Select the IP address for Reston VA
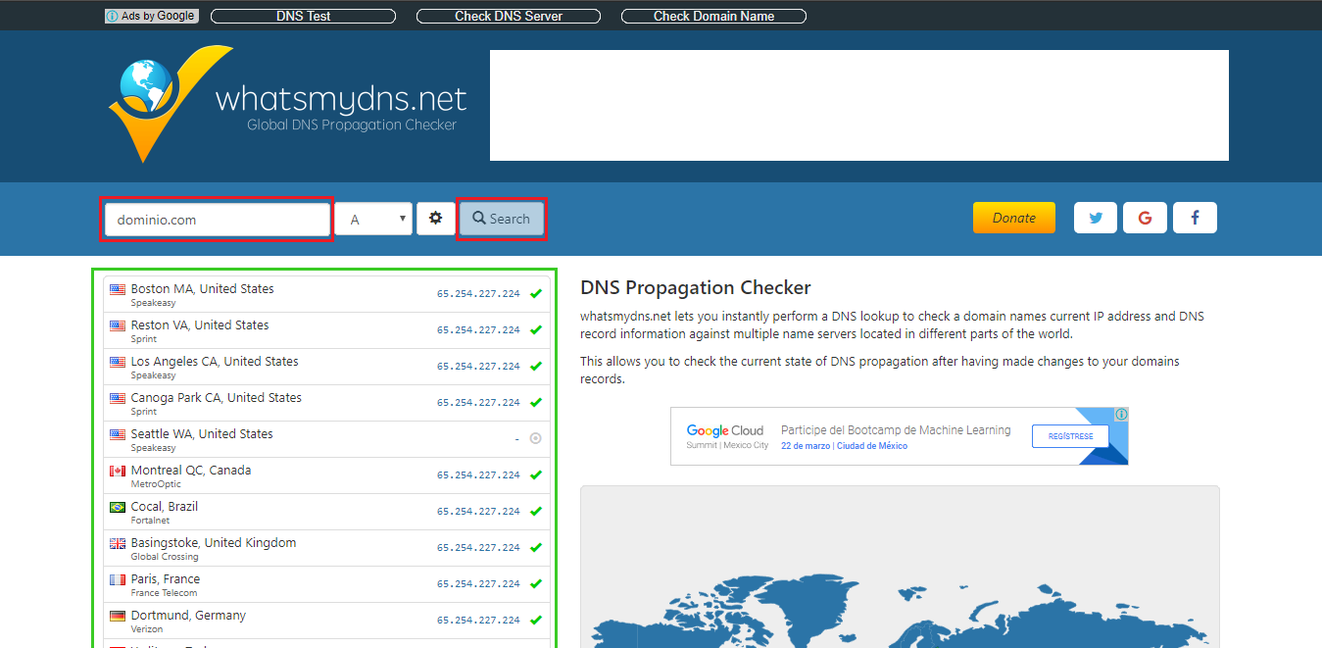Viewport: 1322px width, 648px height. pos(478,330)
